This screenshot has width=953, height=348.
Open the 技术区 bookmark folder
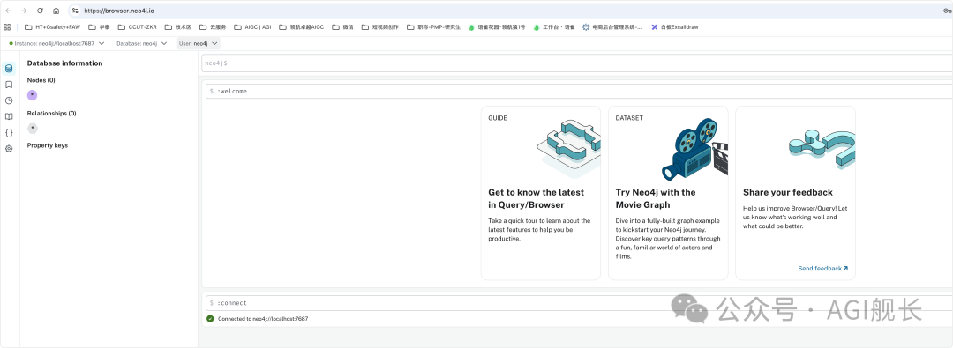pos(178,26)
